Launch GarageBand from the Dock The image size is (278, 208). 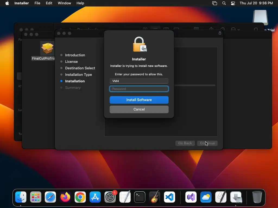(154, 197)
